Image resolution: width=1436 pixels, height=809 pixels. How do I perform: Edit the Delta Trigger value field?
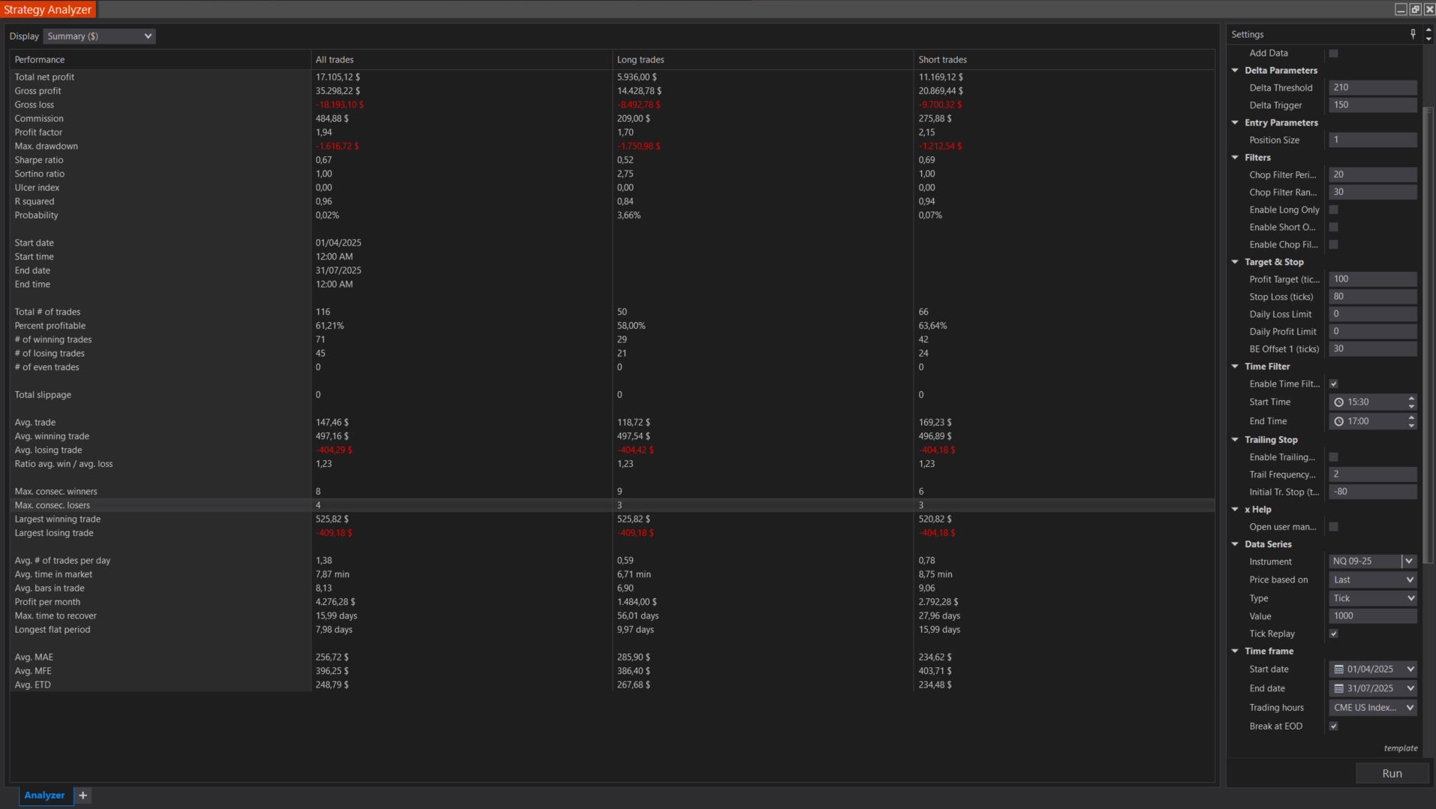coord(1372,105)
